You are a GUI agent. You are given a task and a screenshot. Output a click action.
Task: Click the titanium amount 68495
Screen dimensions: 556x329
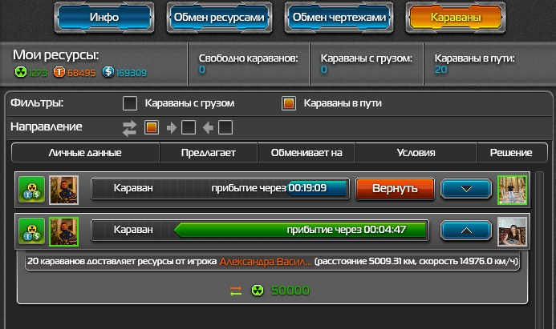click(x=81, y=73)
